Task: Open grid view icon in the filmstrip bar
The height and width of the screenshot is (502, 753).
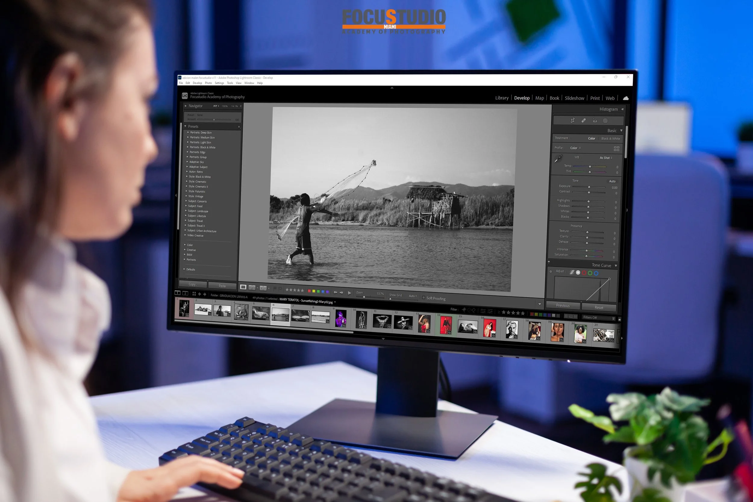Action: pos(194,294)
